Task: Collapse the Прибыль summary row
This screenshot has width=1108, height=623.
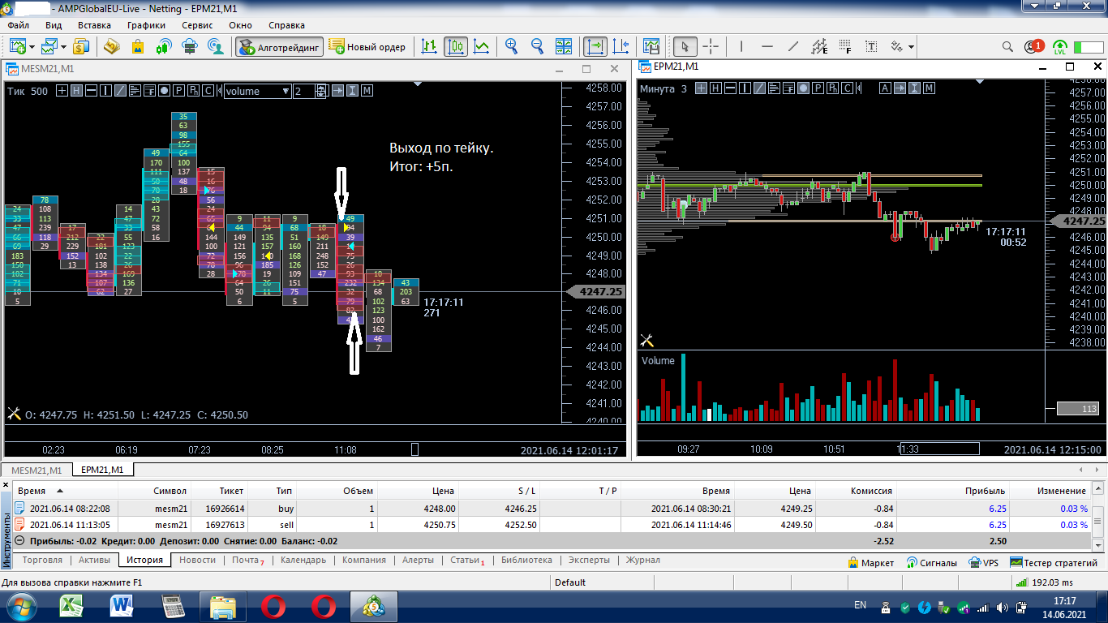Action: [19, 541]
